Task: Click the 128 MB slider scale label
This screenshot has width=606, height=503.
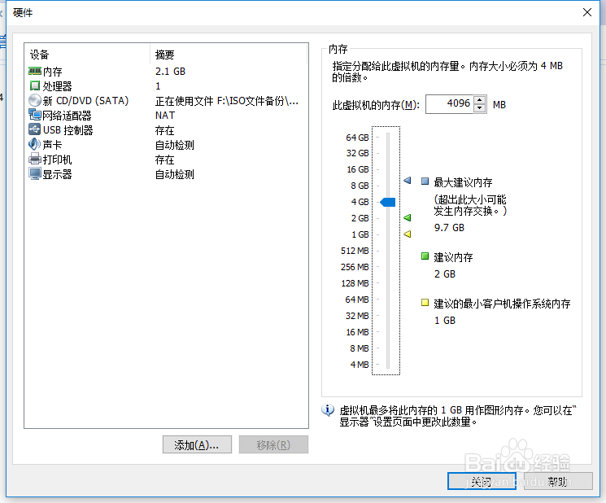Action: click(x=355, y=283)
